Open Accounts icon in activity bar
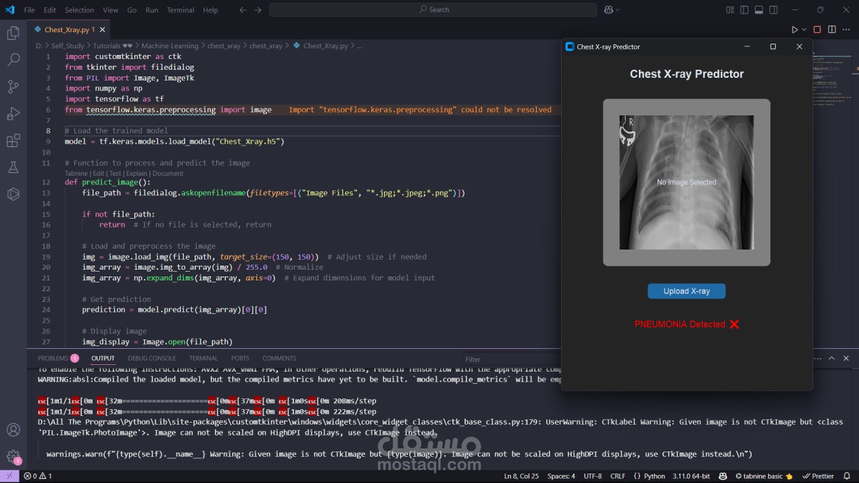Image resolution: width=859 pixels, height=483 pixels. point(13,430)
